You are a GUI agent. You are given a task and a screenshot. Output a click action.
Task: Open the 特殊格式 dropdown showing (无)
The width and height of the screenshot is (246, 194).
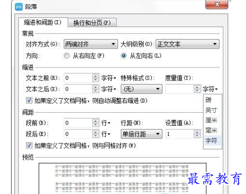142,89
